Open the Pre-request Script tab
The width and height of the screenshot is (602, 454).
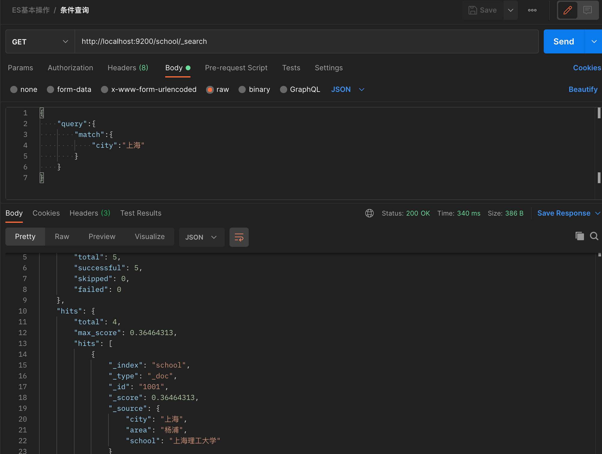236,68
